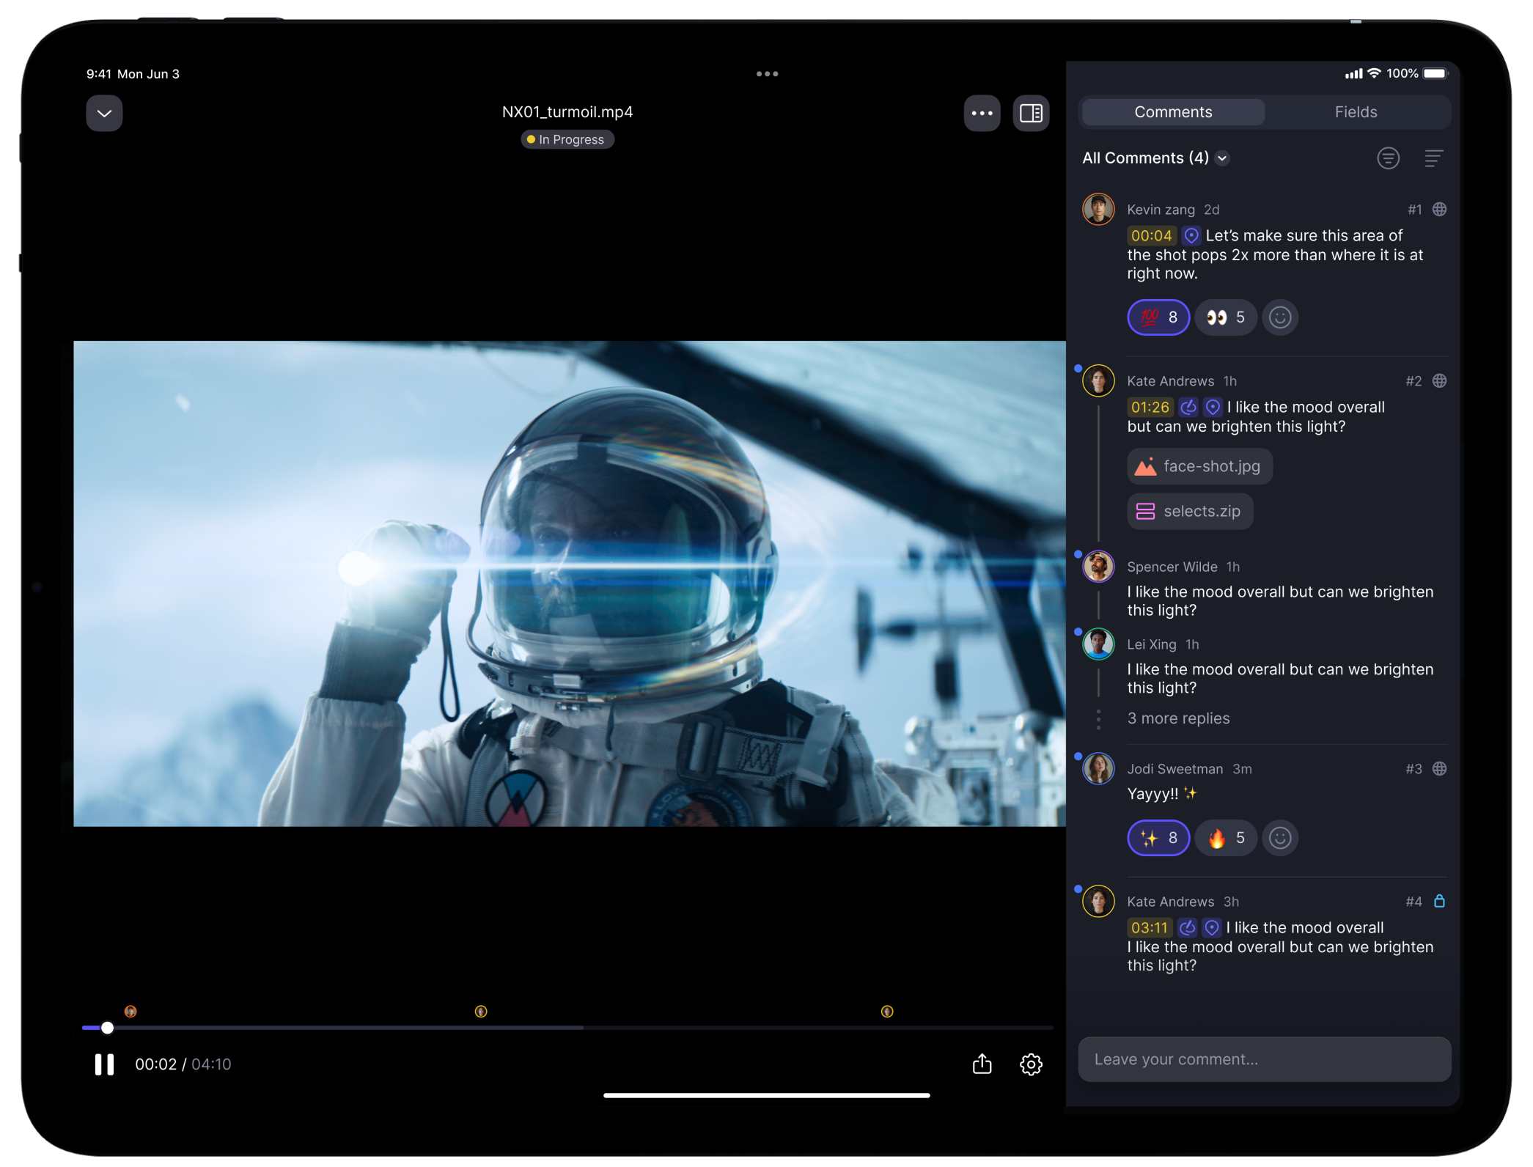1533x1167 pixels.
Task: Toggle the fire emoji reaction
Action: pyautogui.click(x=1226, y=838)
